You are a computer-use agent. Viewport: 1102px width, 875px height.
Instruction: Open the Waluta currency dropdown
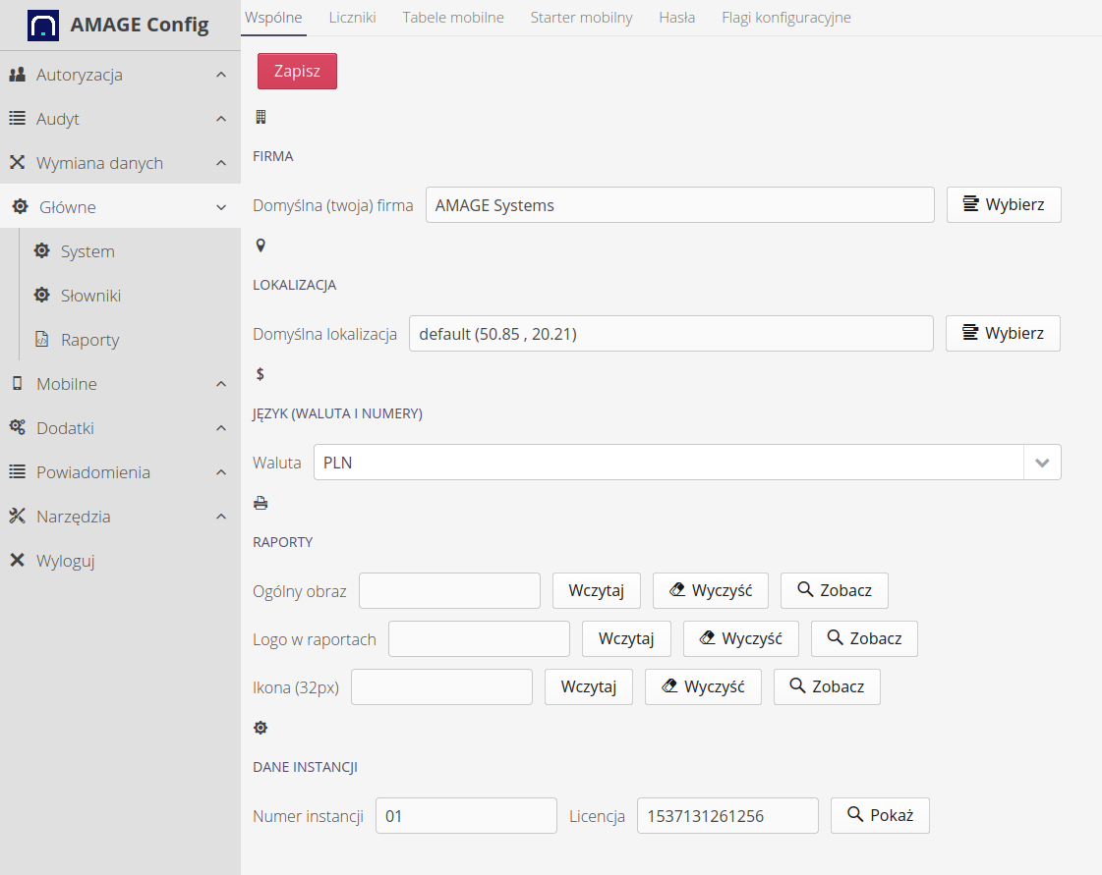[1042, 463]
